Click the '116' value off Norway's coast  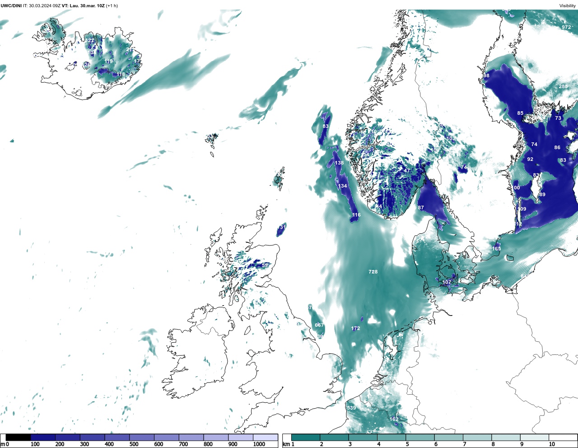pyautogui.click(x=356, y=215)
